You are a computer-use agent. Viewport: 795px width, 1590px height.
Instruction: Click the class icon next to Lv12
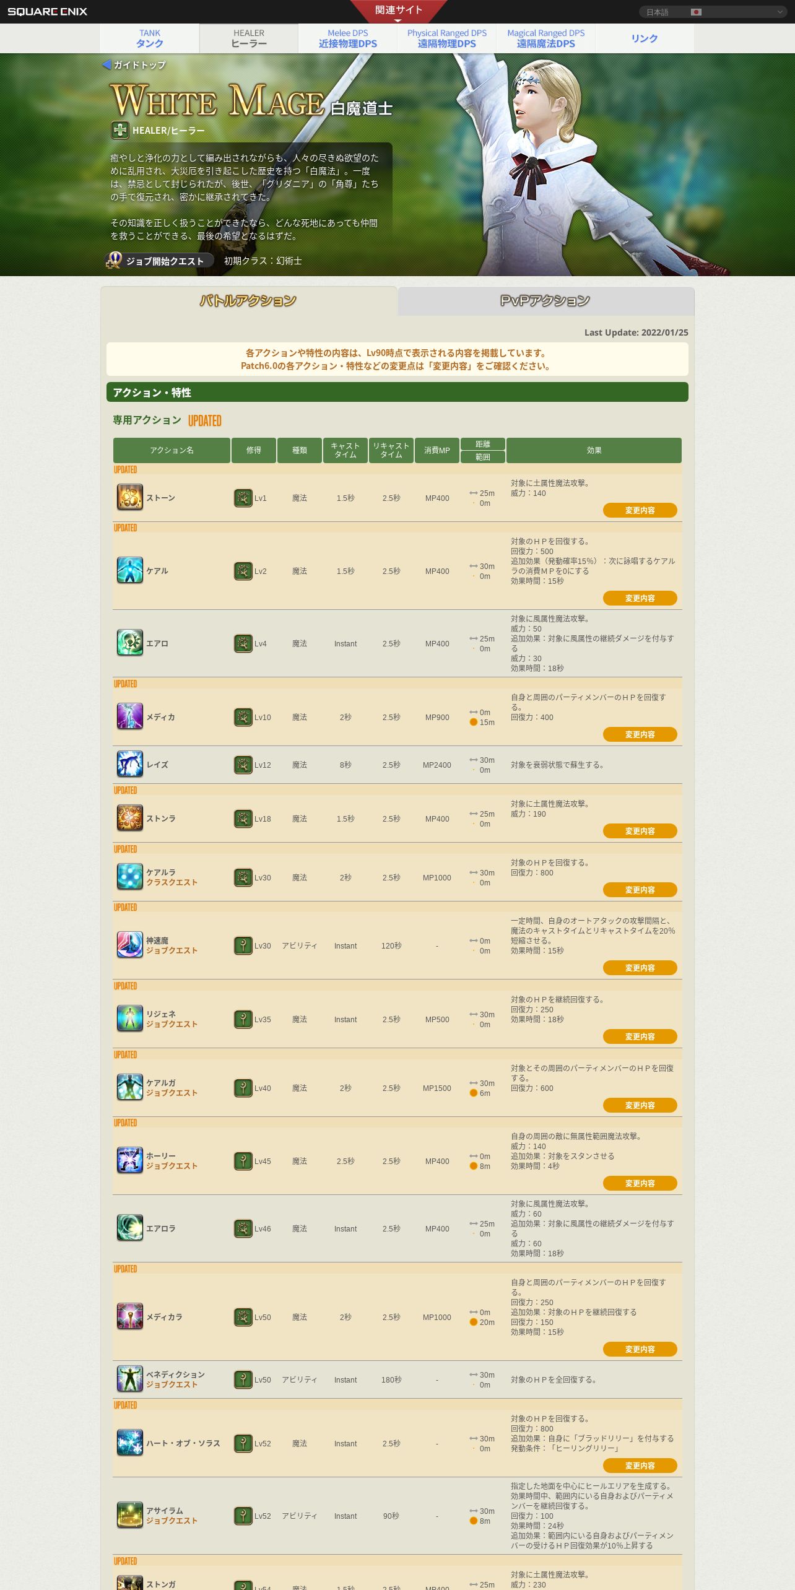coord(243,765)
